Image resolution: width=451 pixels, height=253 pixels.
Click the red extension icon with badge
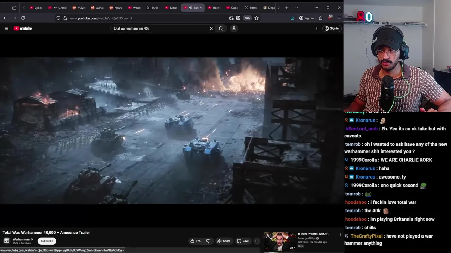click(x=330, y=17)
